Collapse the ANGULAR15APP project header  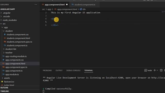tap(7, 9)
